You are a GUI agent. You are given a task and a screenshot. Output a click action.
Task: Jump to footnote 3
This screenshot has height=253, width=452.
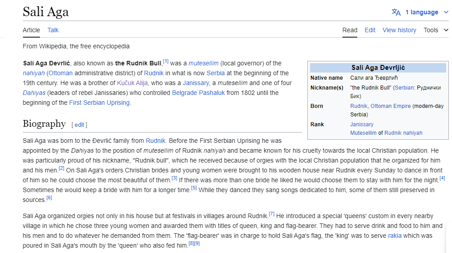pos(174,178)
